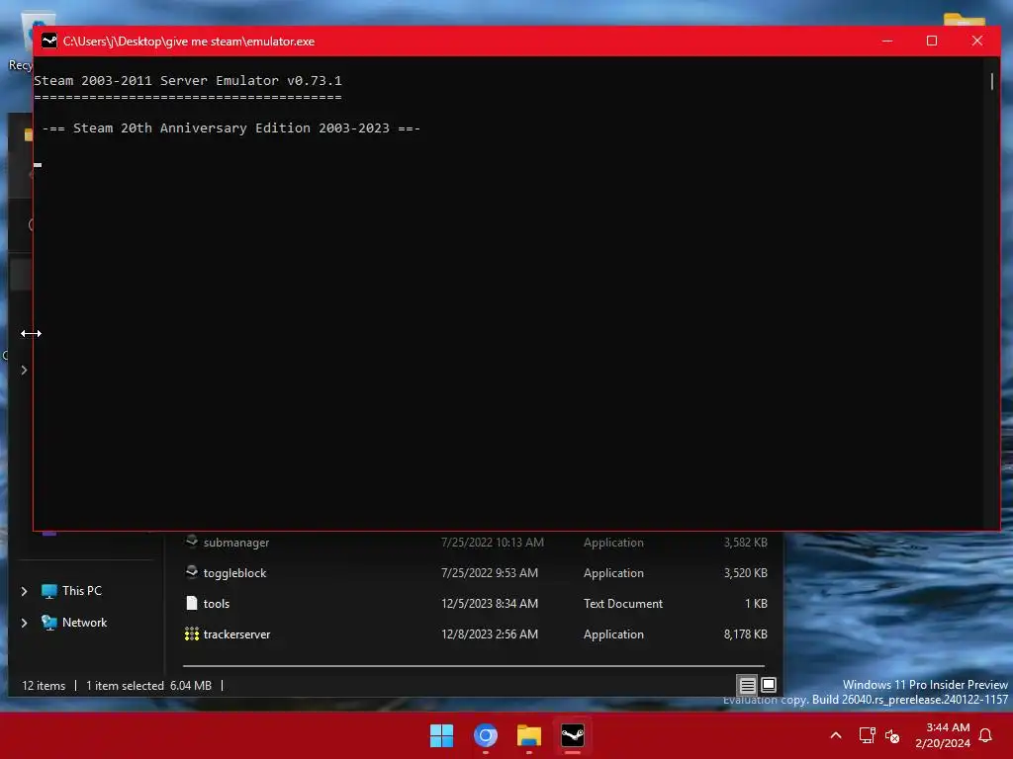Click the 3,520 KB size cell
The height and width of the screenshot is (759, 1013).
pos(745,572)
